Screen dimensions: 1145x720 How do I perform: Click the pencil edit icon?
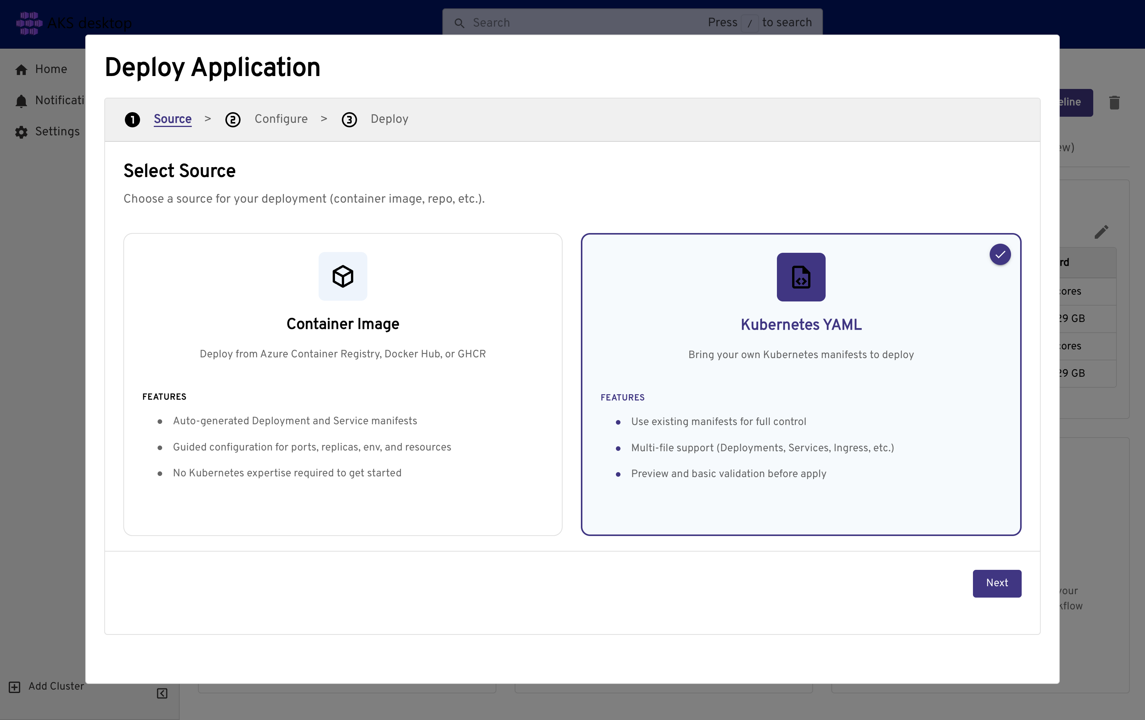point(1101,232)
